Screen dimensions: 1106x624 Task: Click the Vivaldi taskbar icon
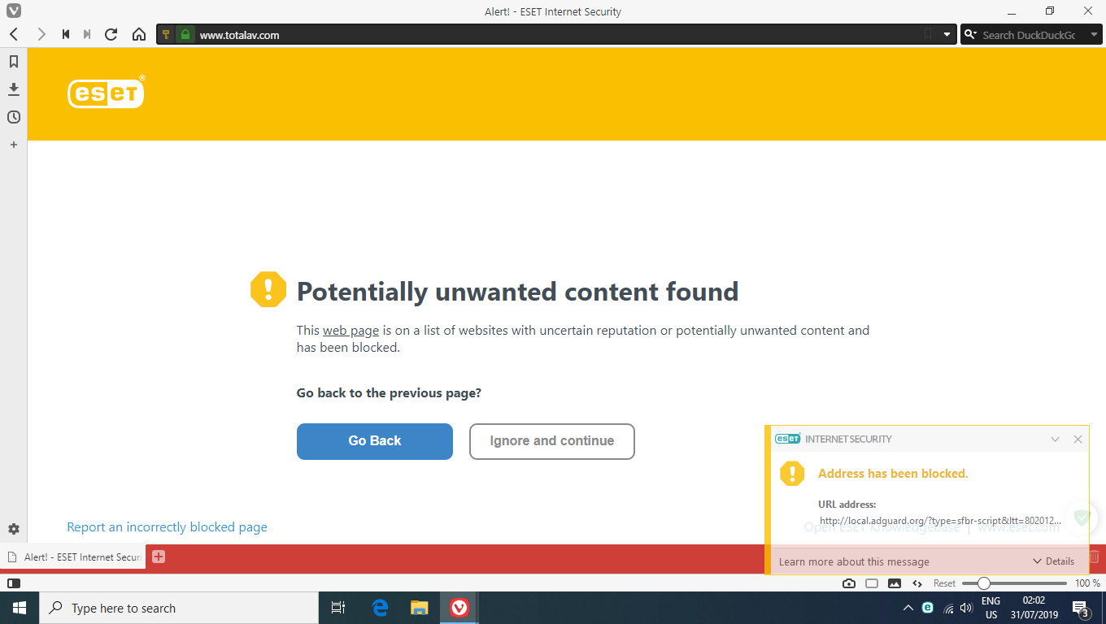coord(459,608)
